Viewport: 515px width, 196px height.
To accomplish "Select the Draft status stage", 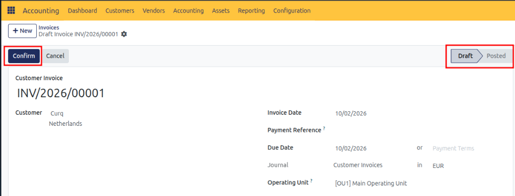I will [465, 56].
